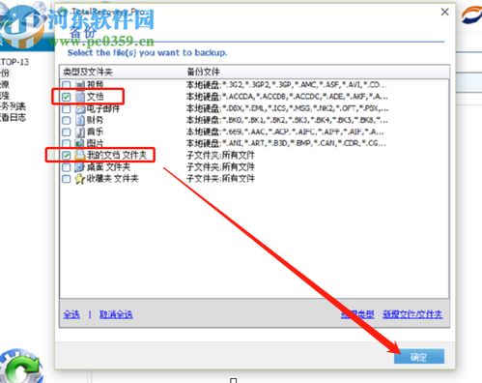Uncheck the 我的文档 文件夹 checkbox
The width and height of the screenshot is (482, 383).
67,156
